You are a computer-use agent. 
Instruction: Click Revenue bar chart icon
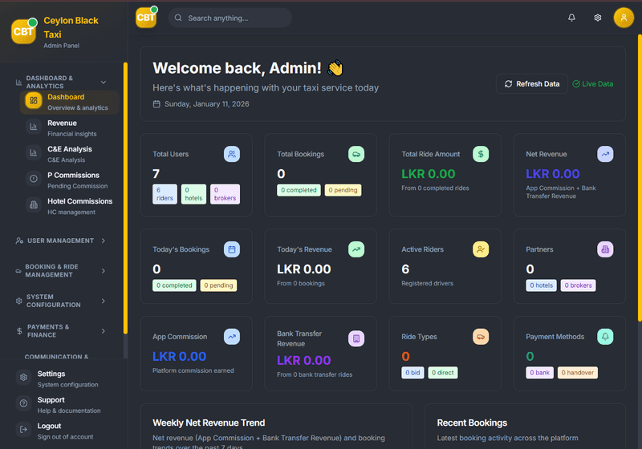[34, 127]
